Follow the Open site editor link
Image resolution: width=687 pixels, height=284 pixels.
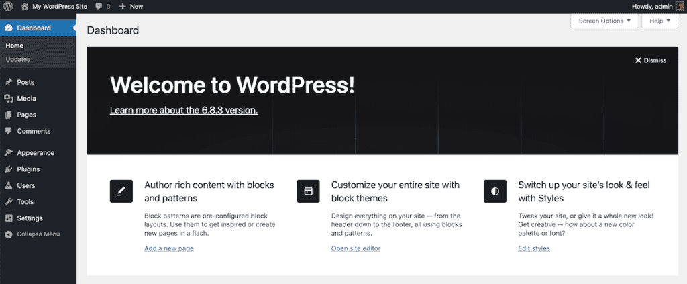pos(356,248)
